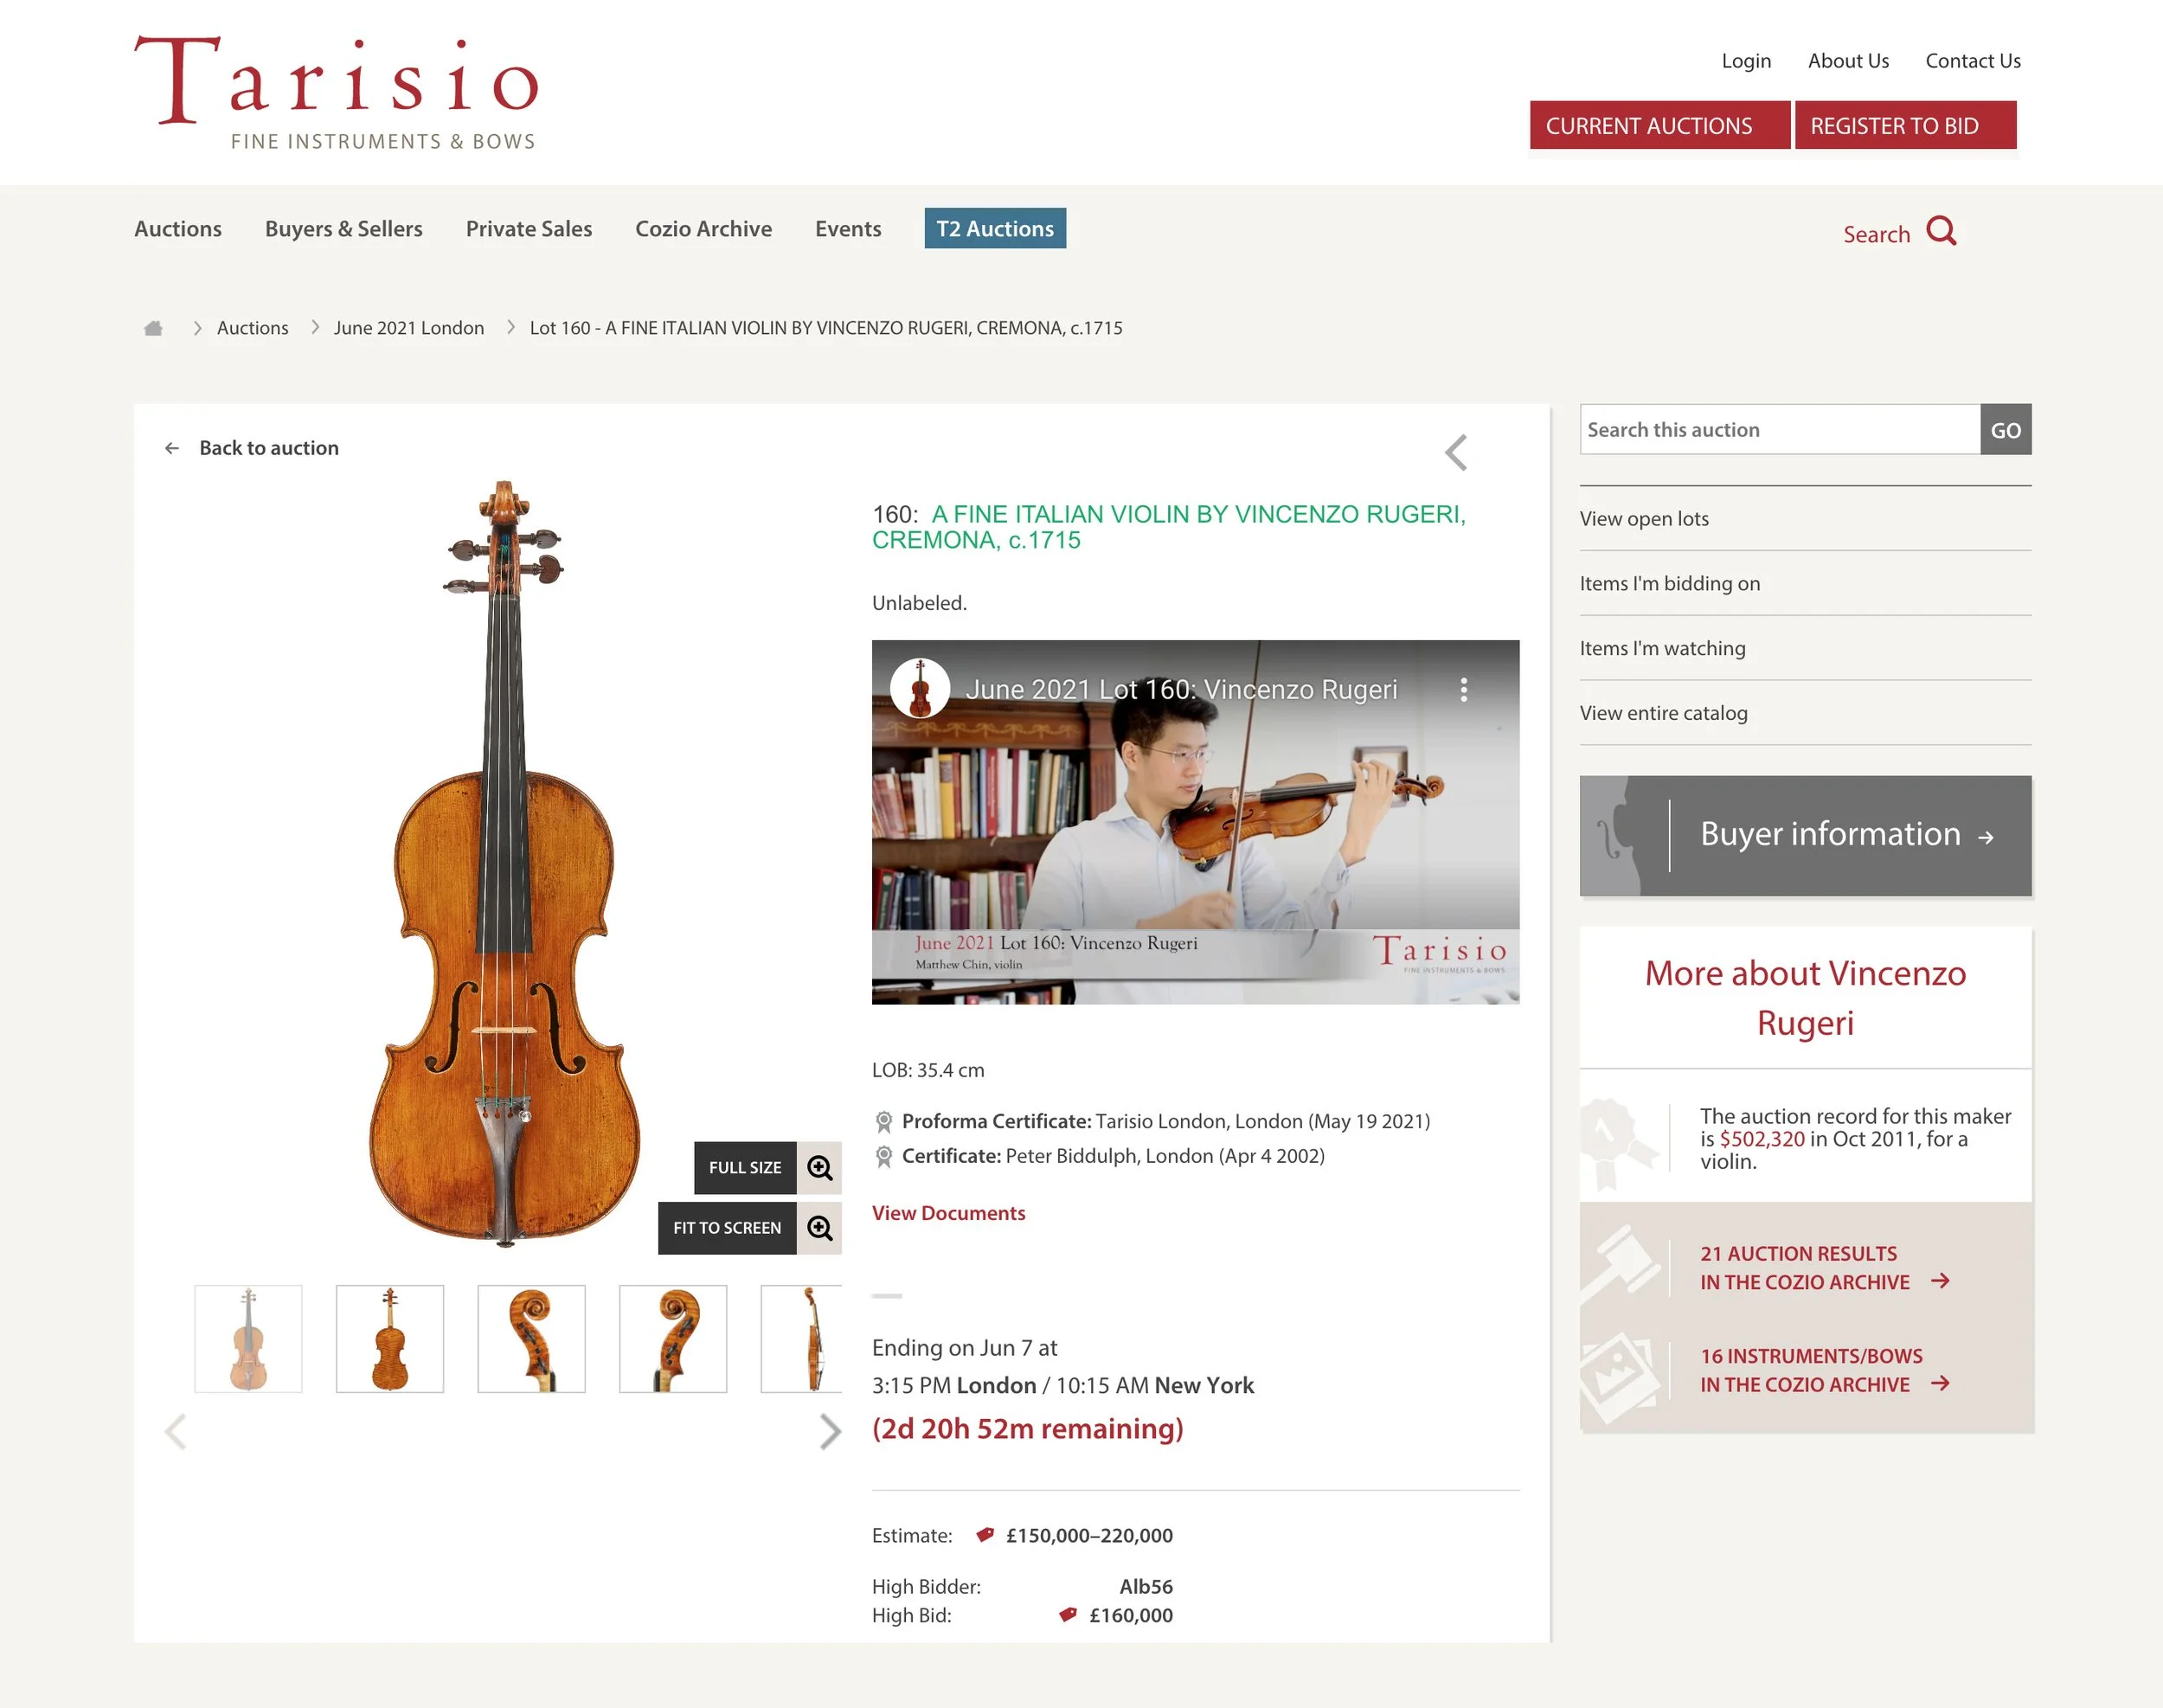
Task: Switch to T2 Auctions tab
Action: [x=995, y=229]
